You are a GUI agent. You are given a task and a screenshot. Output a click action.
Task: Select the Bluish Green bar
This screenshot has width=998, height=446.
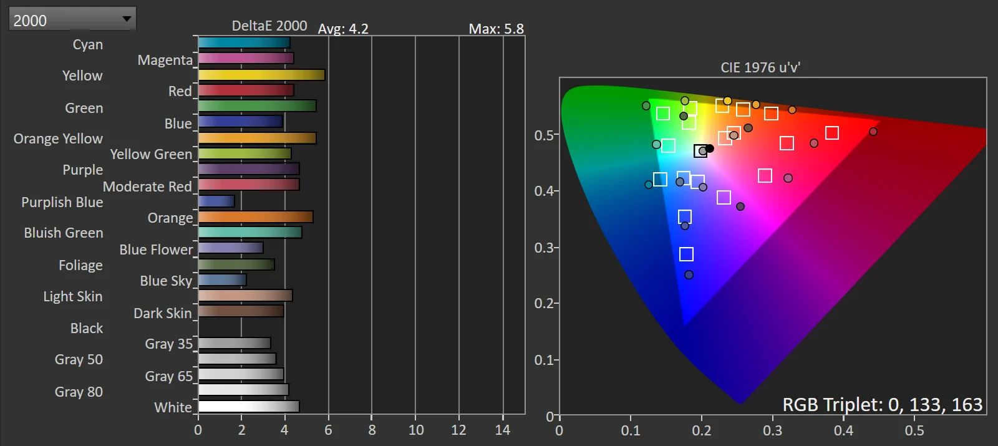[x=250, y=232]
